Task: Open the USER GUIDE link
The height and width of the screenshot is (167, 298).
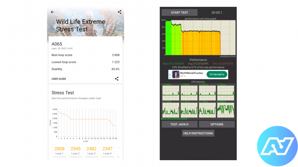Action: (x=59, y=79)
